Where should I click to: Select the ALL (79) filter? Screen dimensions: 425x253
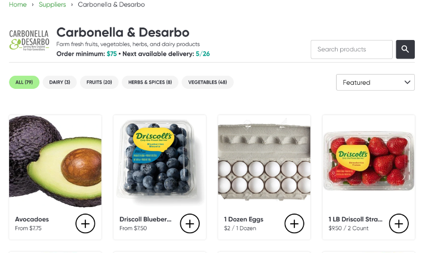24,82
